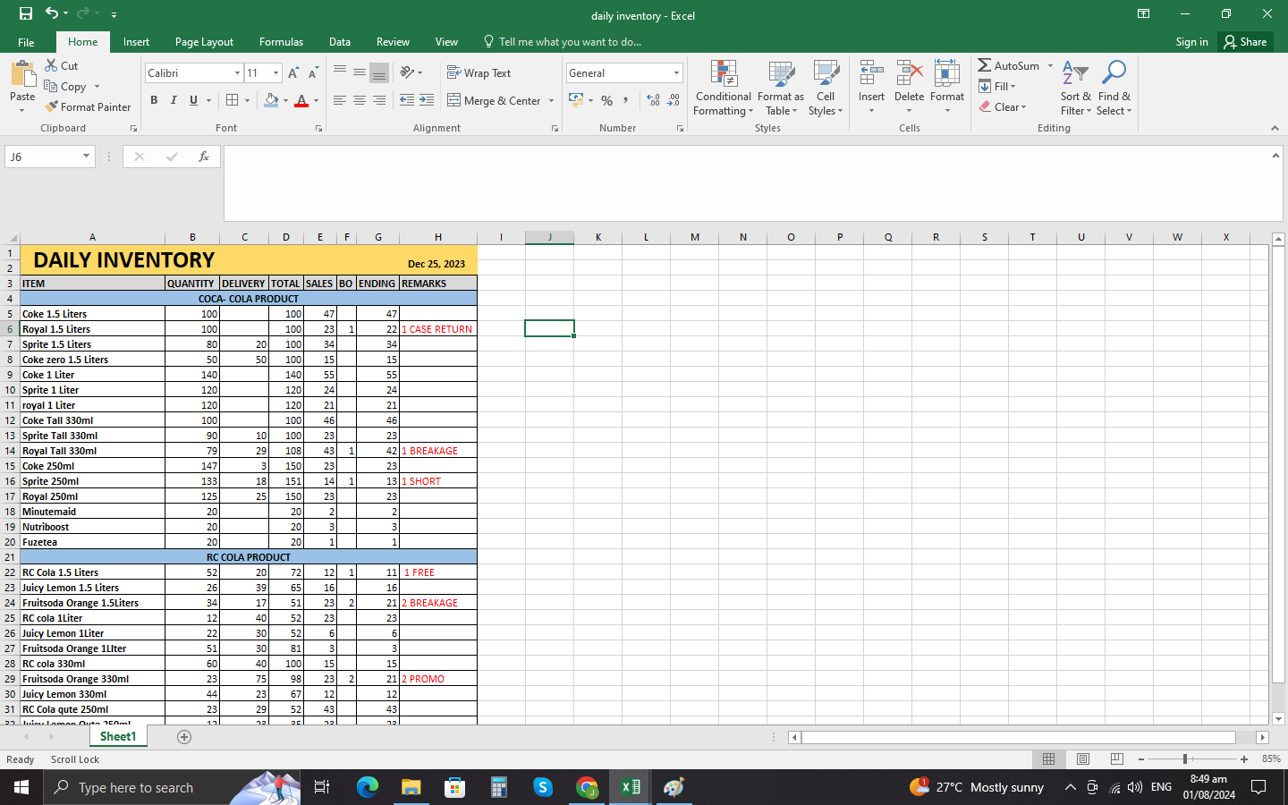1288x805 pixels.
Task: Open the Font name dropdown
Action: (237, 73)
